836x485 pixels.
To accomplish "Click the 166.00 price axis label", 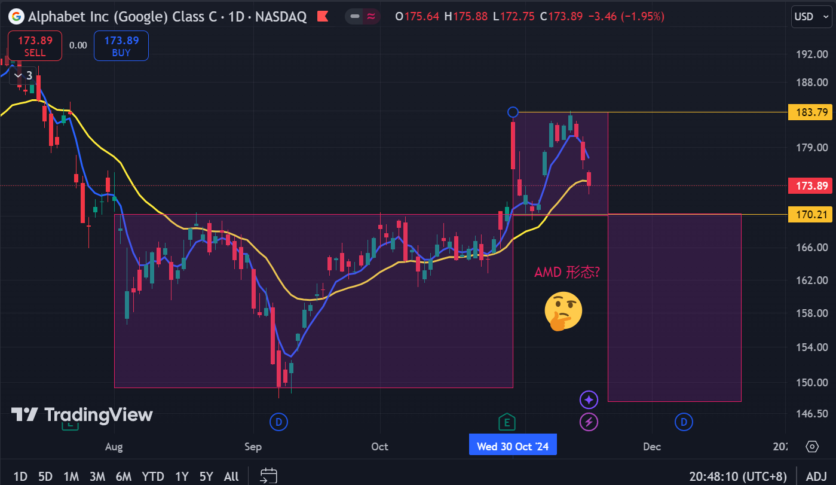I will click(x=813, y=248).
